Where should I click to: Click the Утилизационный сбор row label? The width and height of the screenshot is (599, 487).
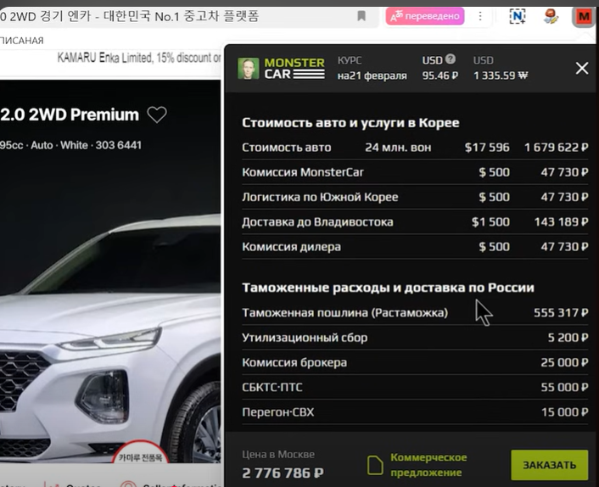[x=305, y=338]
